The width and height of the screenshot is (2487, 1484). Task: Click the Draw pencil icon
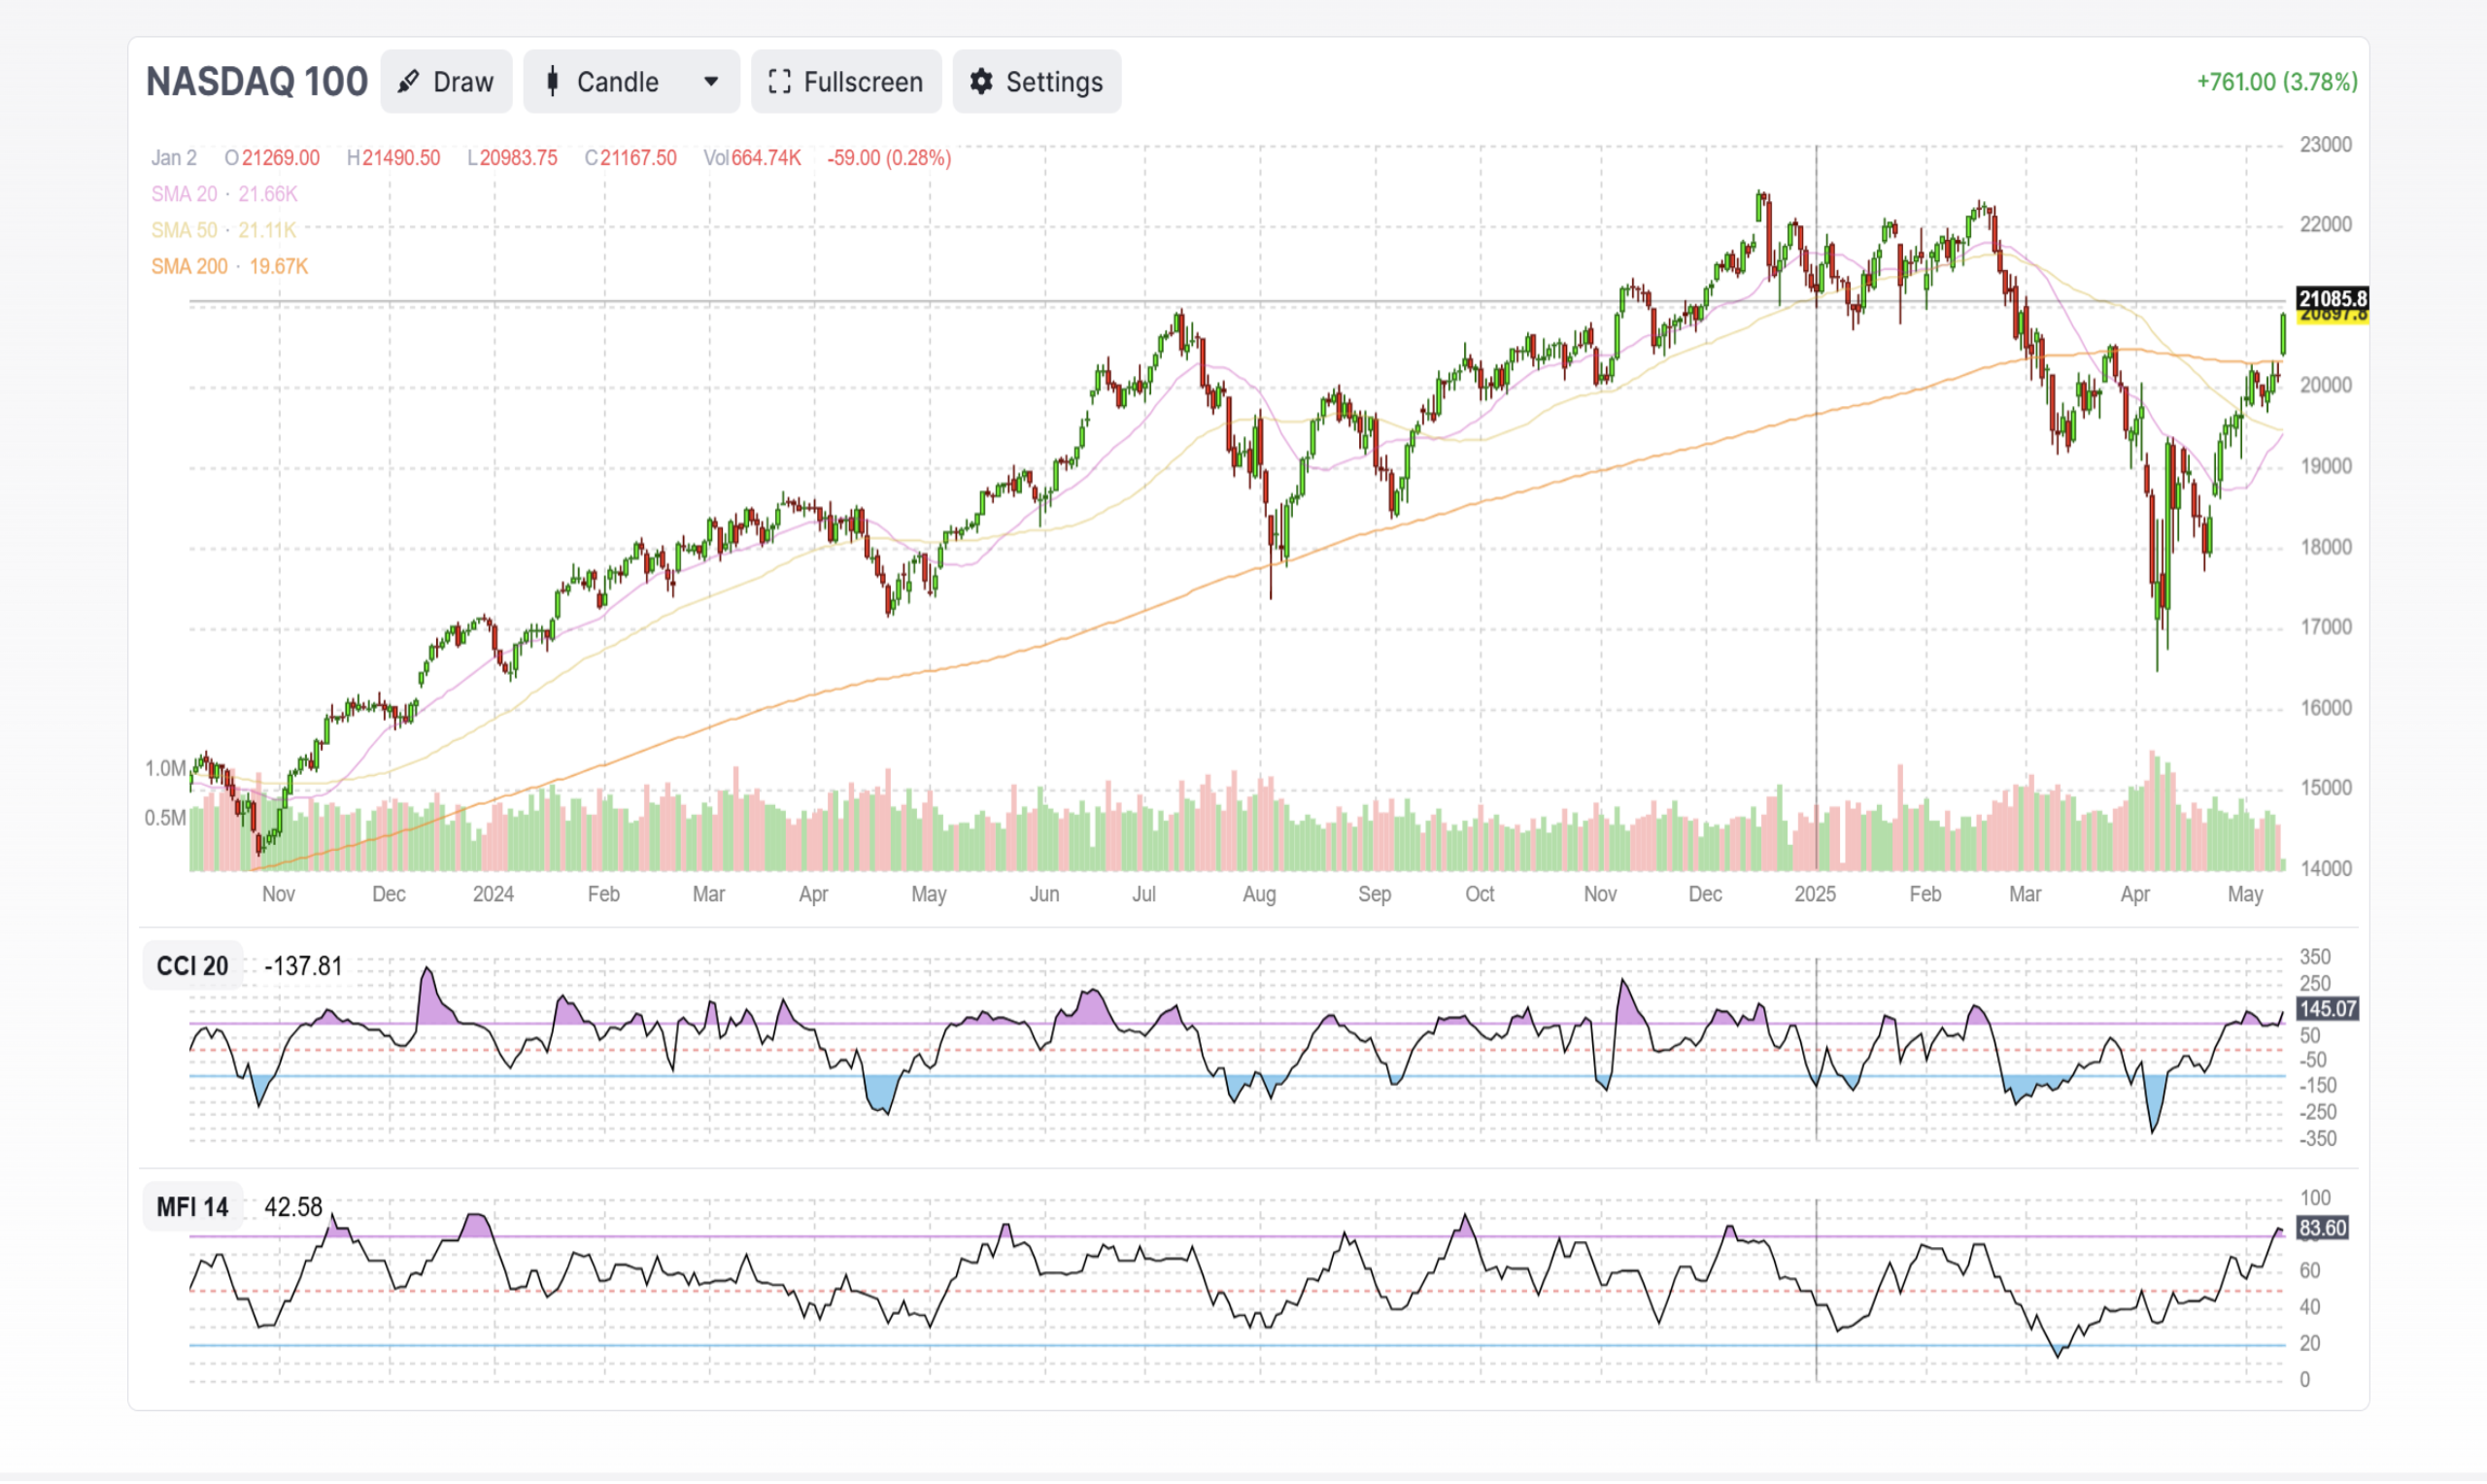pyautogui.click(x=408, y=82)
